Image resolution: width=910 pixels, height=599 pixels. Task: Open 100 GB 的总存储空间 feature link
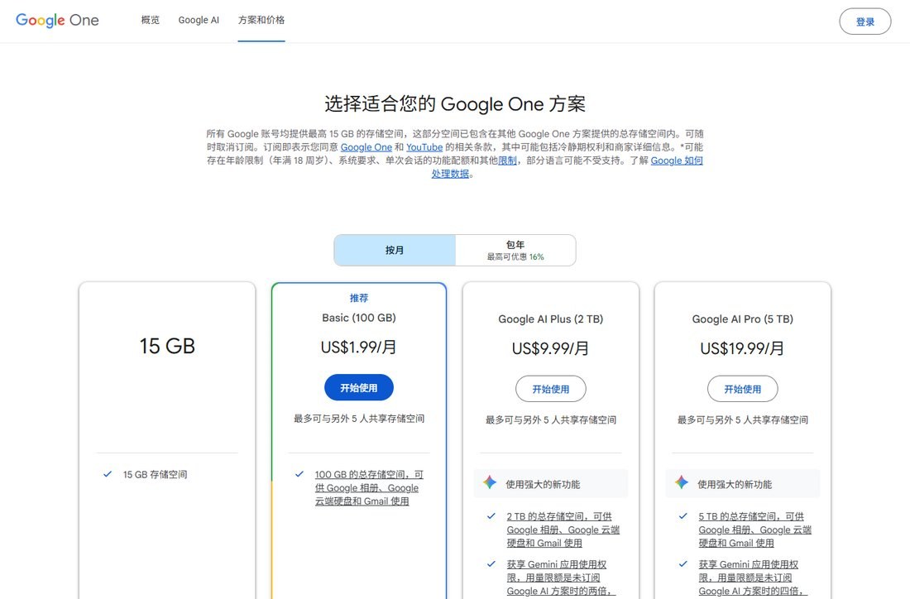(x=369, y=487)
